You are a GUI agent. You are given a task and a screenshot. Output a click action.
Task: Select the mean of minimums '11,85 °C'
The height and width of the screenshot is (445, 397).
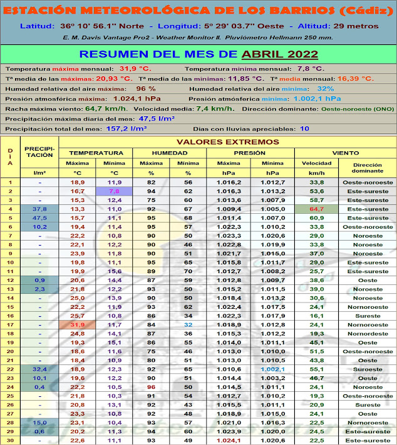pyautogui.click(x=246, y=79)
